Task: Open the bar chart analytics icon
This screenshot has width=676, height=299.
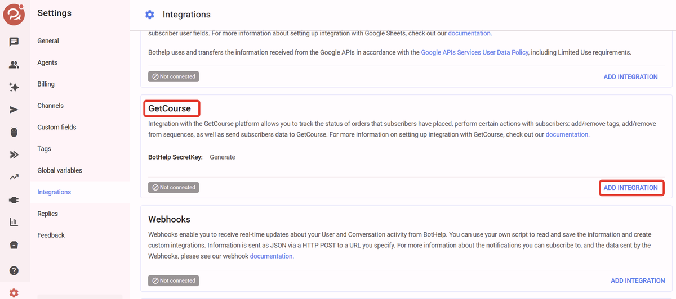Action: 14,222
